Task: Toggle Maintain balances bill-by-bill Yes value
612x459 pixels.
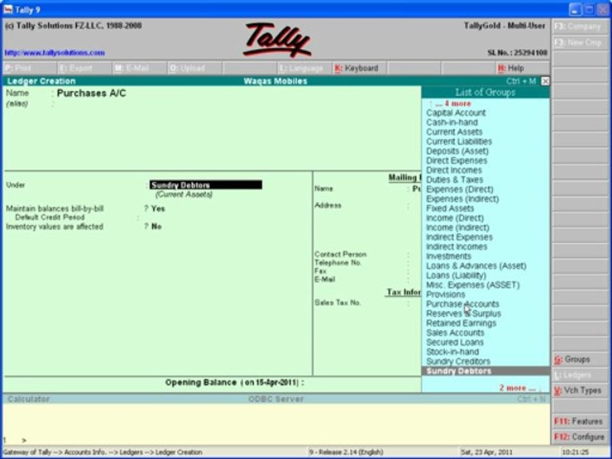Action: pos(158,209)
